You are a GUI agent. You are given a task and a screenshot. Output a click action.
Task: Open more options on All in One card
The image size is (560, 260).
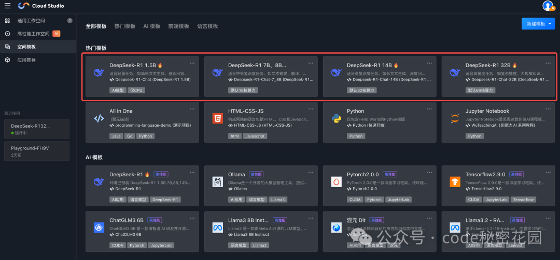(x=192, y=109)
